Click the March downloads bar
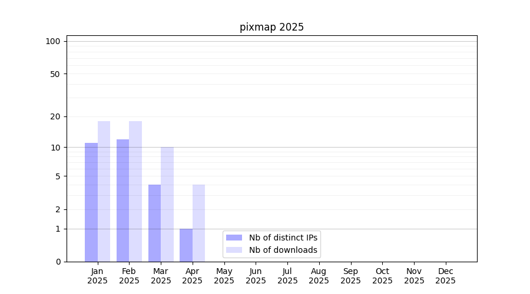Image resolution: width=530 pixels, height=294 pixels. click(167, 204)
